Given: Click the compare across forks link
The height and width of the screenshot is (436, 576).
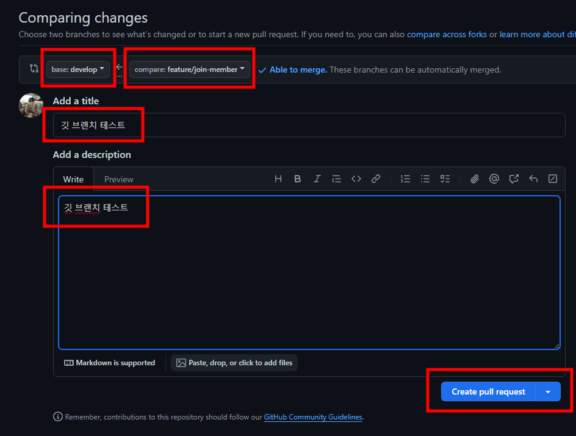Looking at the screenshot, I should [447, 34].
